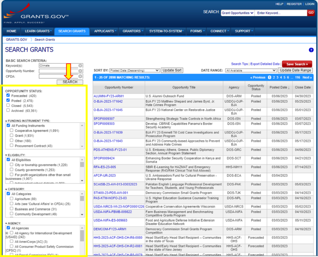318x257 pixels.
Task: Jump to results page 116
Action: coord(297,77)
